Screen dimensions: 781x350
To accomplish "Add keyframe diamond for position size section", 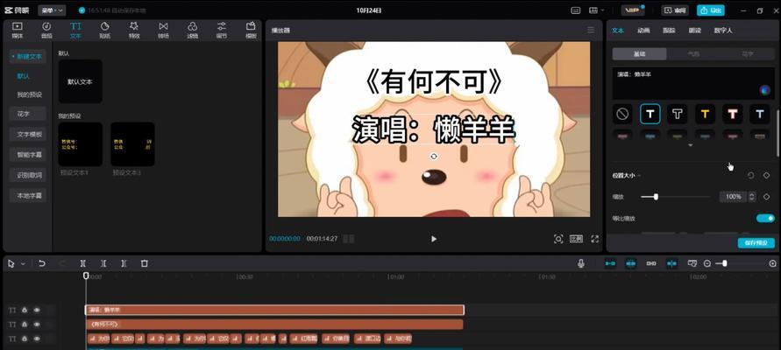I will [767, 176].
